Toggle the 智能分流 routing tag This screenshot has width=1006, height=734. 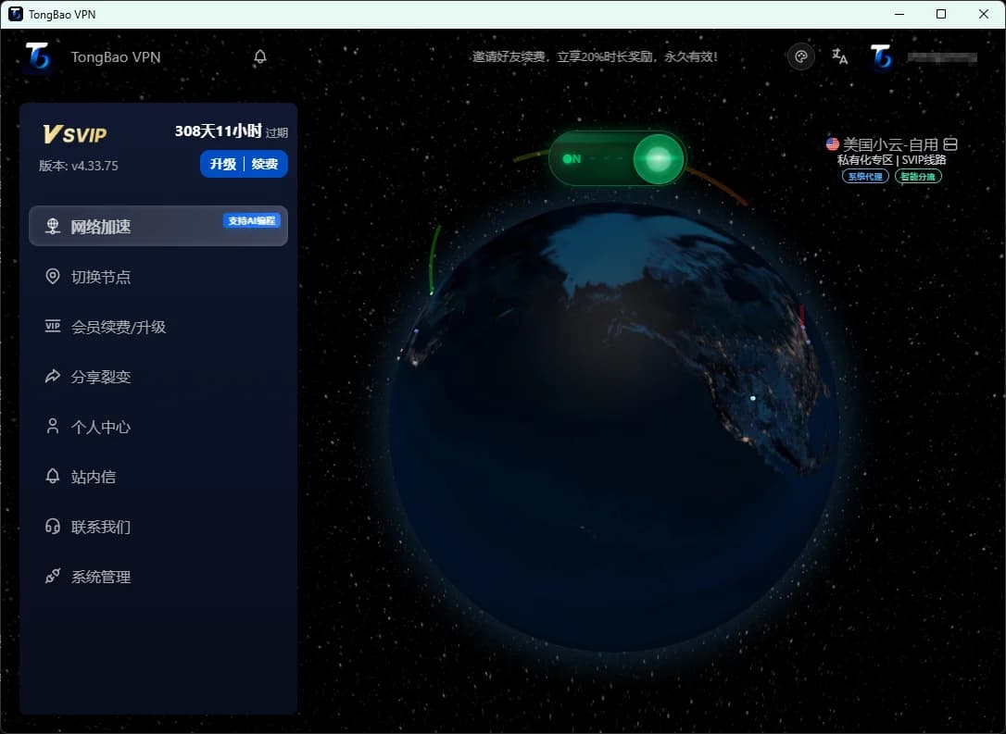point(918,176)
